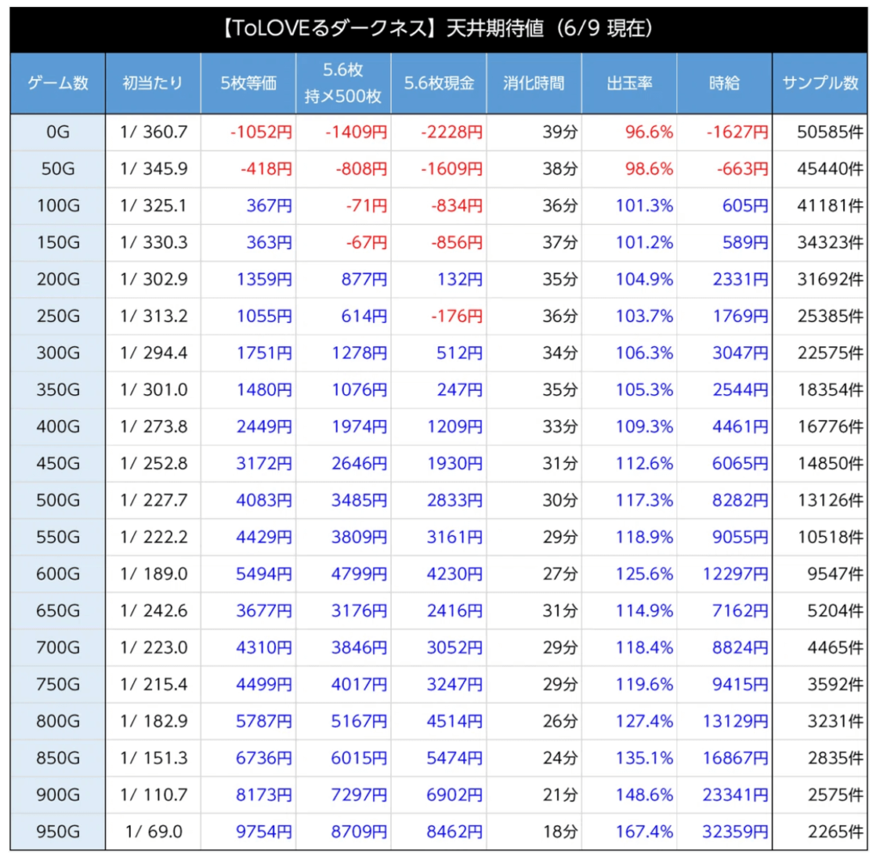Click the 132円 value cell

point(439,279)
